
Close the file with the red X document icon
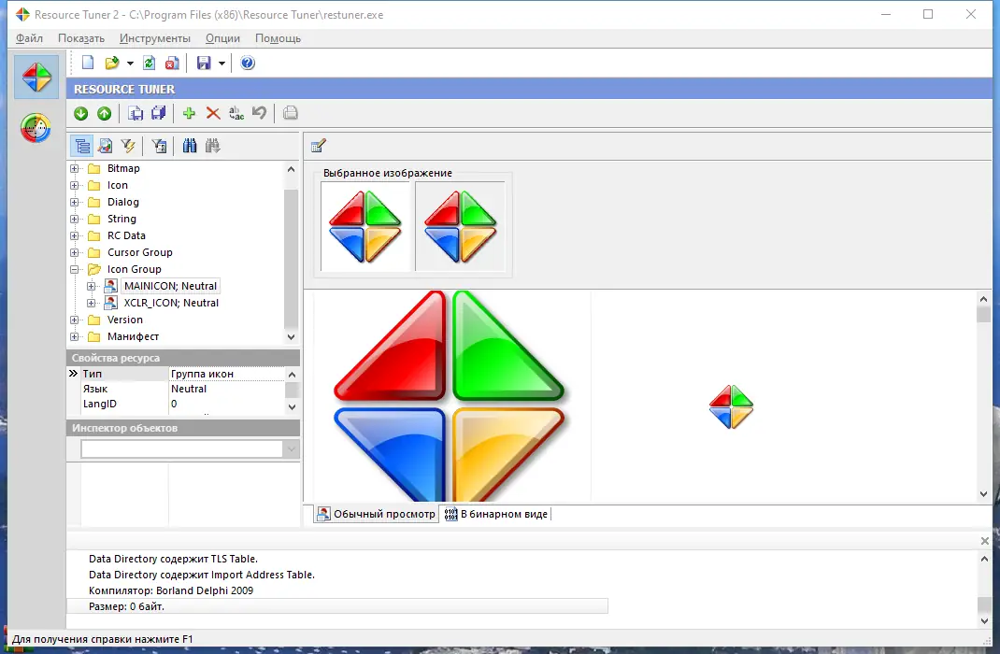[172, 63]
